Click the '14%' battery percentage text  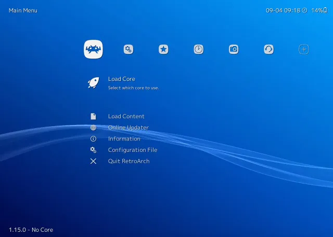tap(317, 10)
